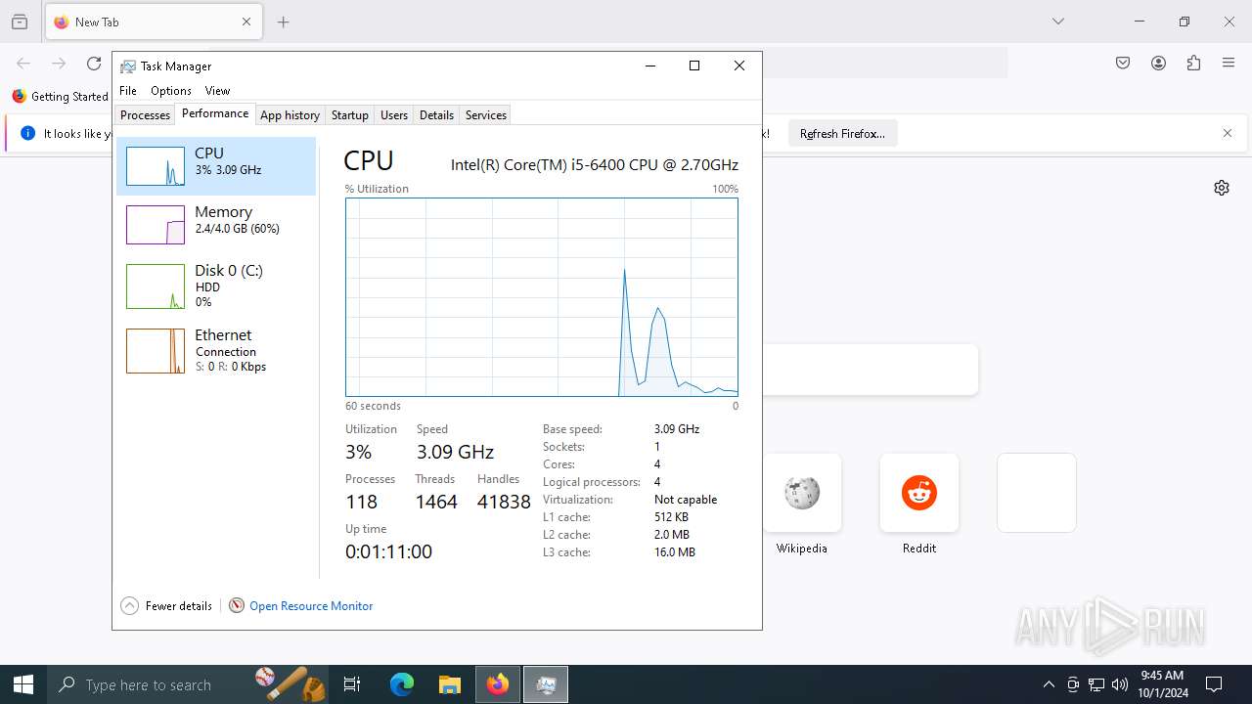Screen dimensions: 1252x704
Task: Select the Memory performance item
Action: click(x=216, y=225)
